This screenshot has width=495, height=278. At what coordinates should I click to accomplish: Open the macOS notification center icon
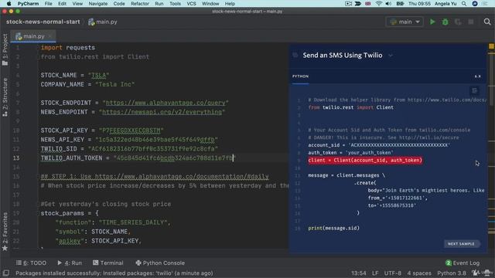[x=485, y=3]
